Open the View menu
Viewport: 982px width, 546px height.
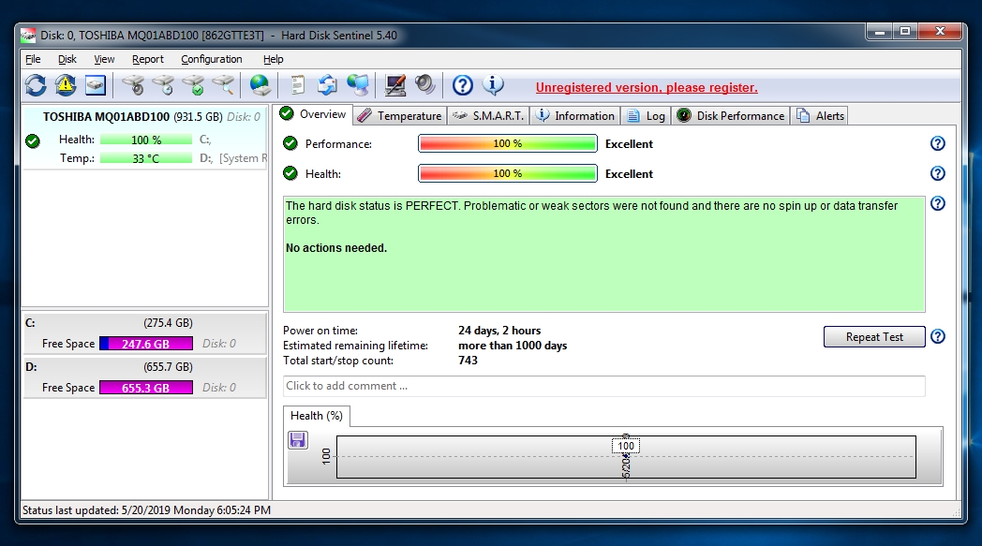[104, 59]
